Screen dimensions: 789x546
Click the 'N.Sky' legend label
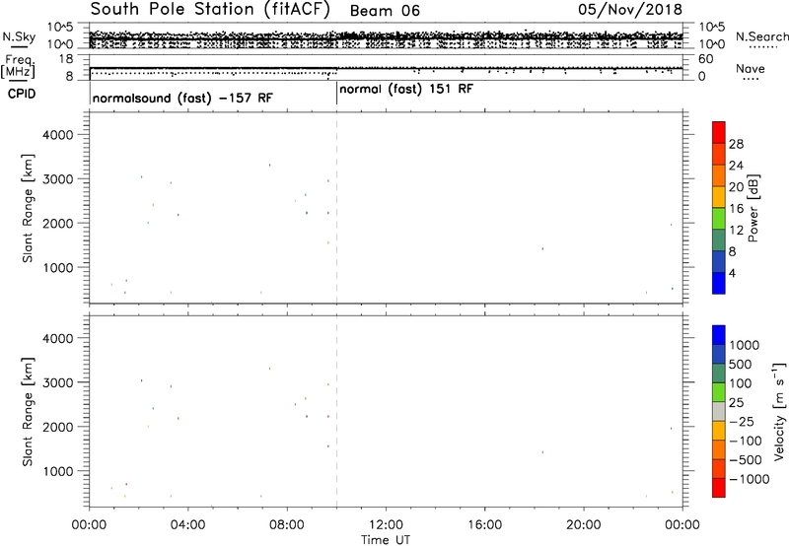tap(19, 36)
